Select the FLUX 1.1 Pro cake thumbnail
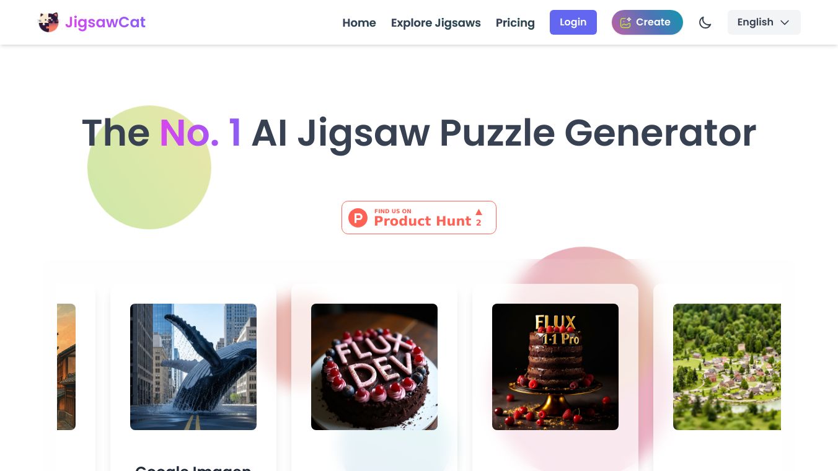This screenshot has width=838, height=471. click(555, 367)
